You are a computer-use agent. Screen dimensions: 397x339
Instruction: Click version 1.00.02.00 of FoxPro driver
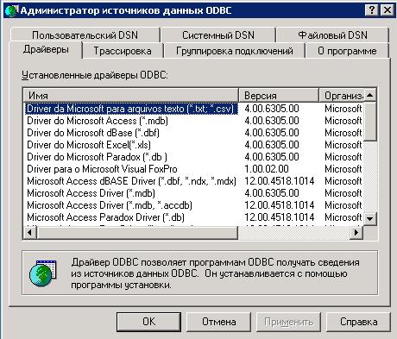pyautogui.click(x=267, y=169)
